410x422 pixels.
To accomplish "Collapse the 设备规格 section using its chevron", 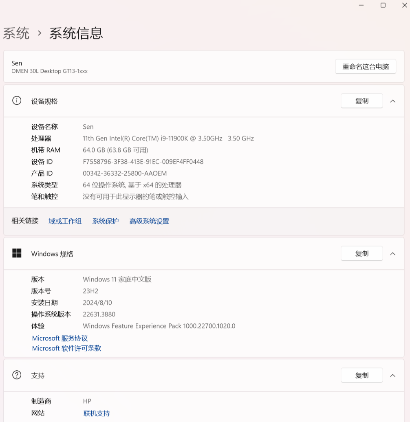I will [x=393, y=101].
